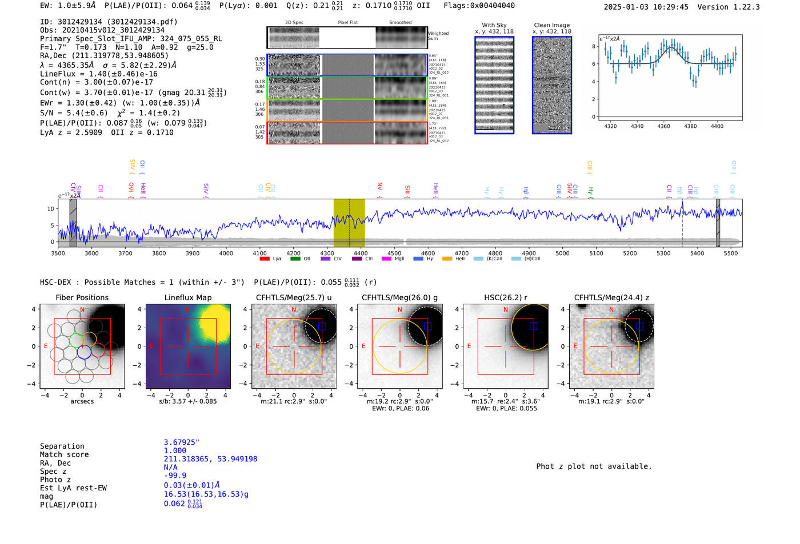Screen dimensions: 800x544
Task: Click the green OII legend swatch
Action: (295, 259)
